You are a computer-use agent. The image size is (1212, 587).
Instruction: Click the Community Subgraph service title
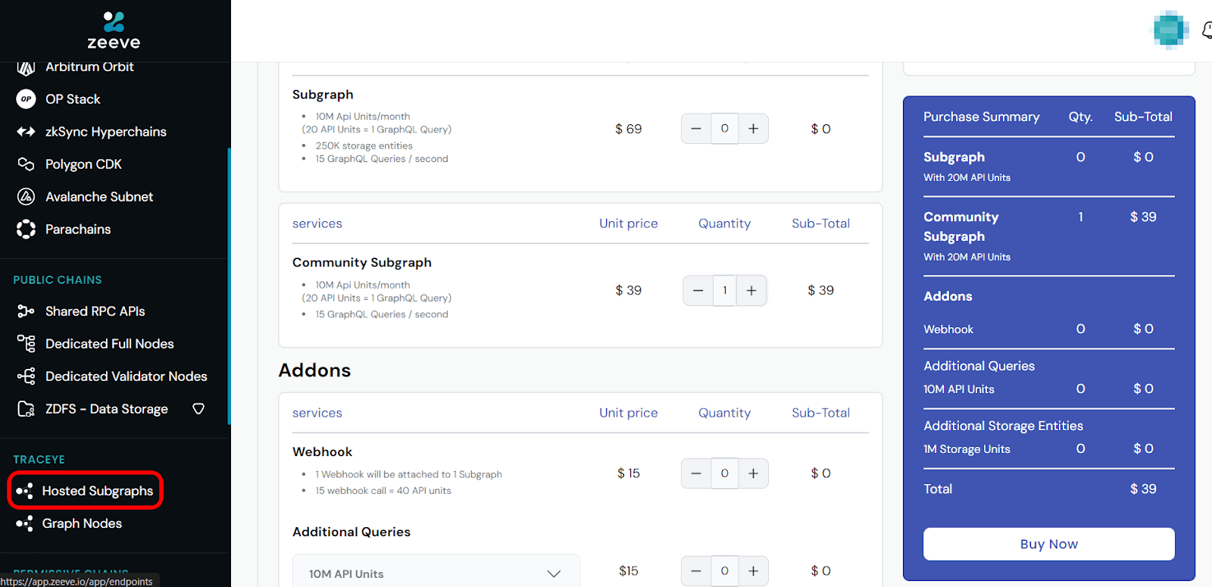pyautogui.click(x=362, y=263)
